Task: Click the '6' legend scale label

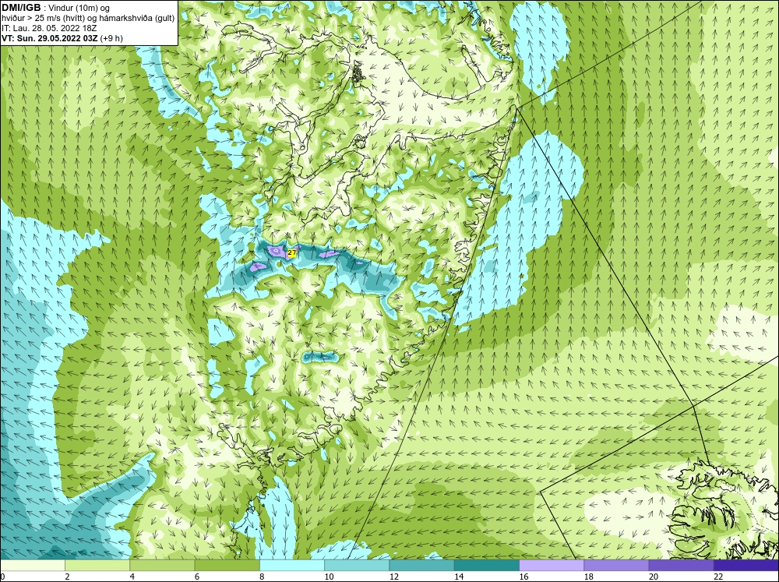Action: coord(197,577)
